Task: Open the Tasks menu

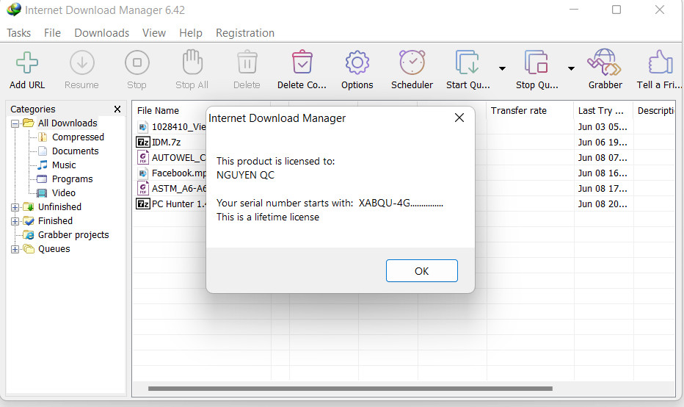Action: click(x=19, y=33)
